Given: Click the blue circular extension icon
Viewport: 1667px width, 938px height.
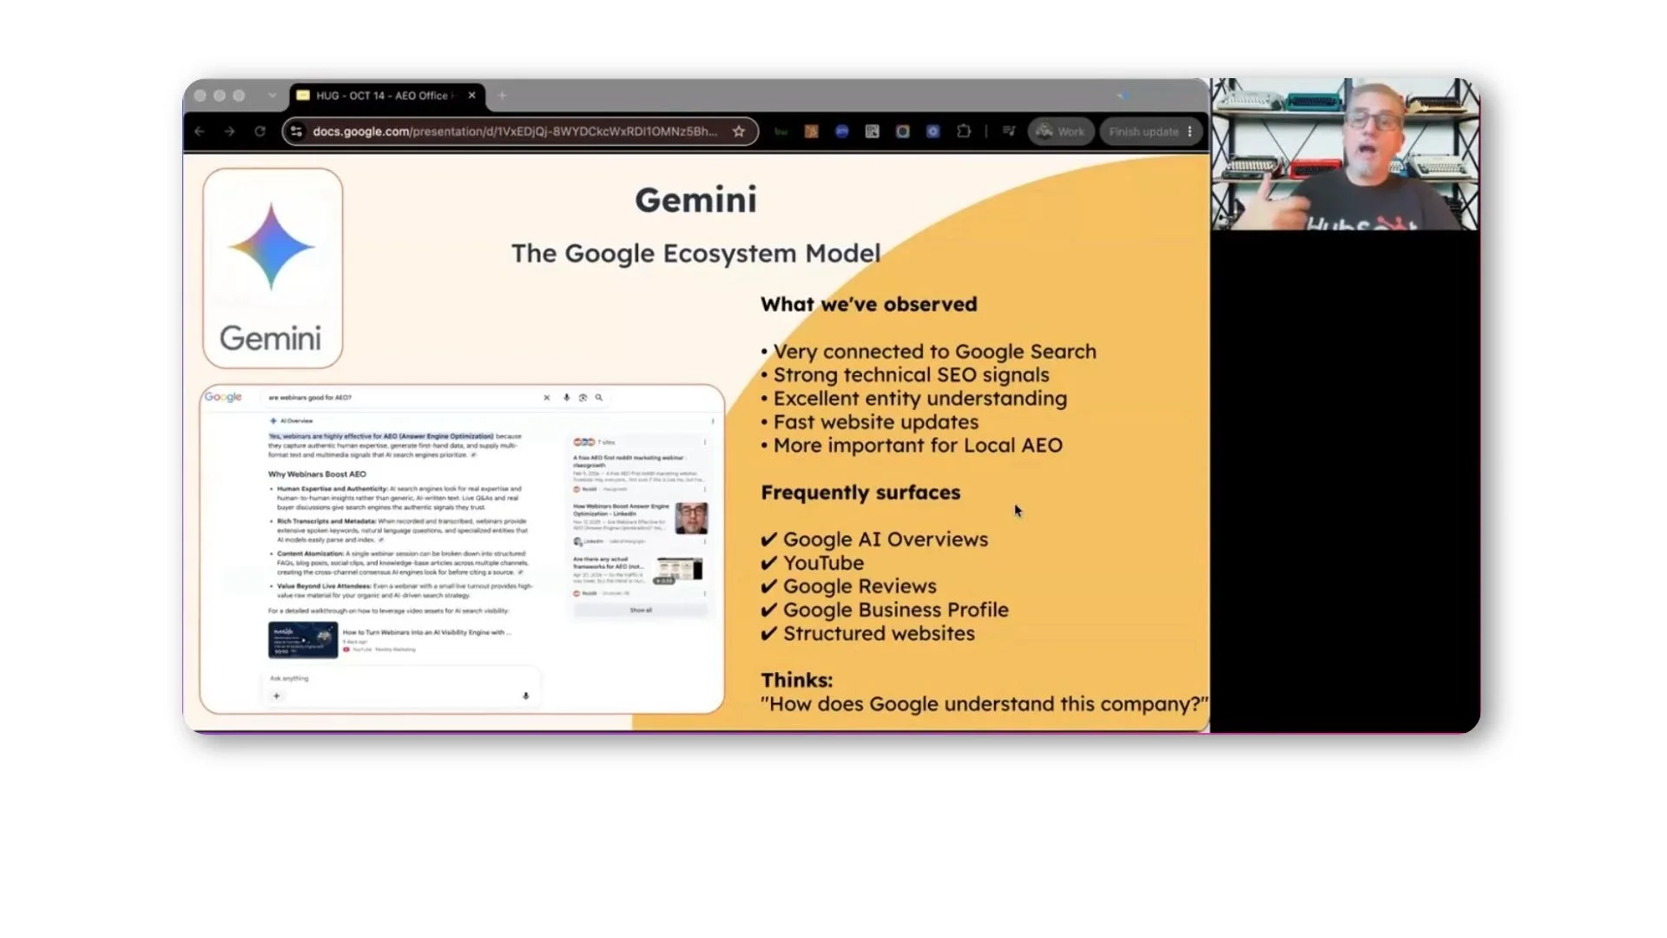Looking at the screenshot, I should [841, 131].
